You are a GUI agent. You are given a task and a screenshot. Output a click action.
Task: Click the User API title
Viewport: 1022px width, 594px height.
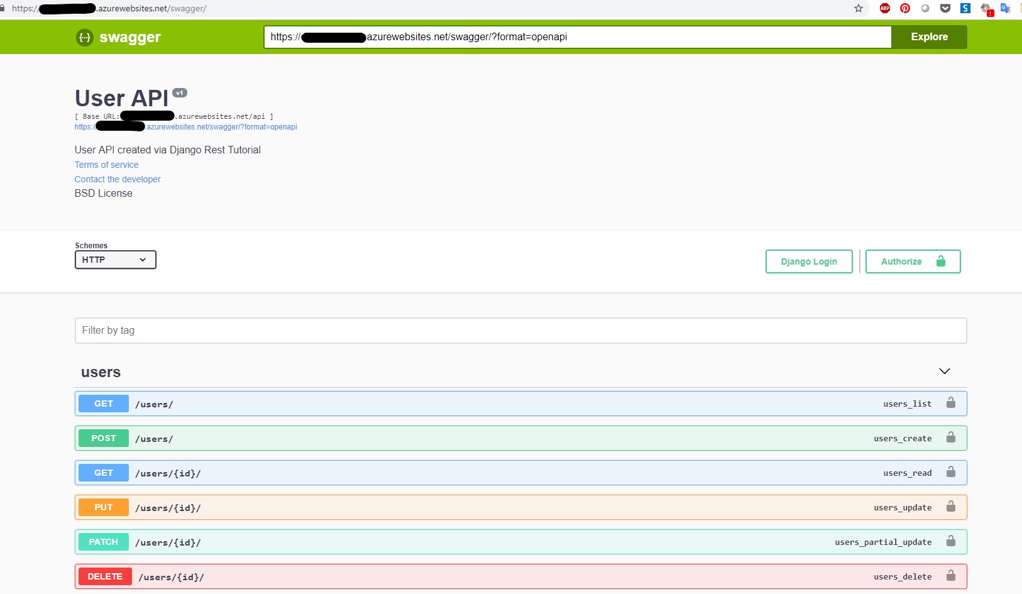tap(122, 98)
